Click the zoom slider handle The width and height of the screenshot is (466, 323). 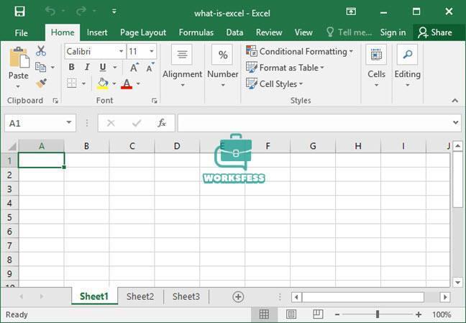378,314
